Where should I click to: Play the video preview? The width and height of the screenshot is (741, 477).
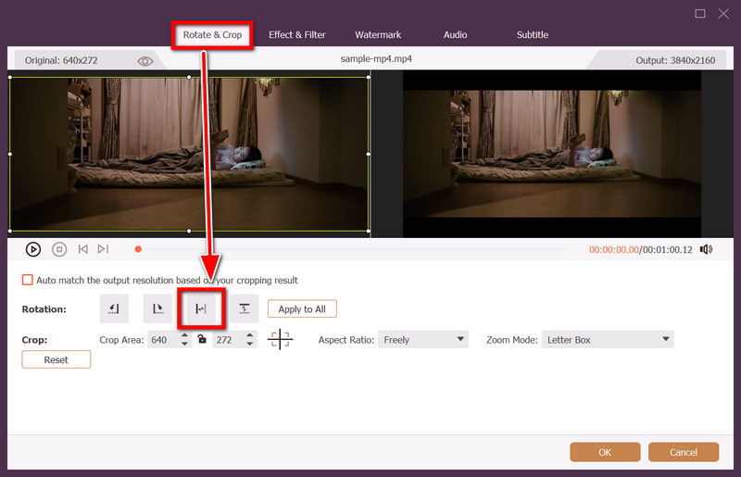[x=33, y=249]
